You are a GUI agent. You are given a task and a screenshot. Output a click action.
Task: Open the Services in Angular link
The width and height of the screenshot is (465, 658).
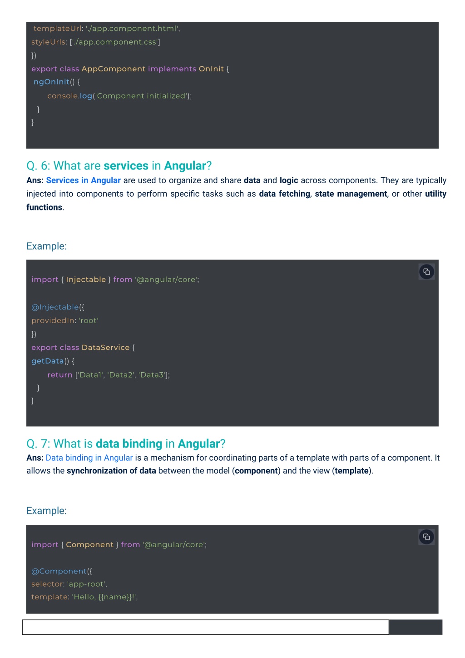point(84,180)
